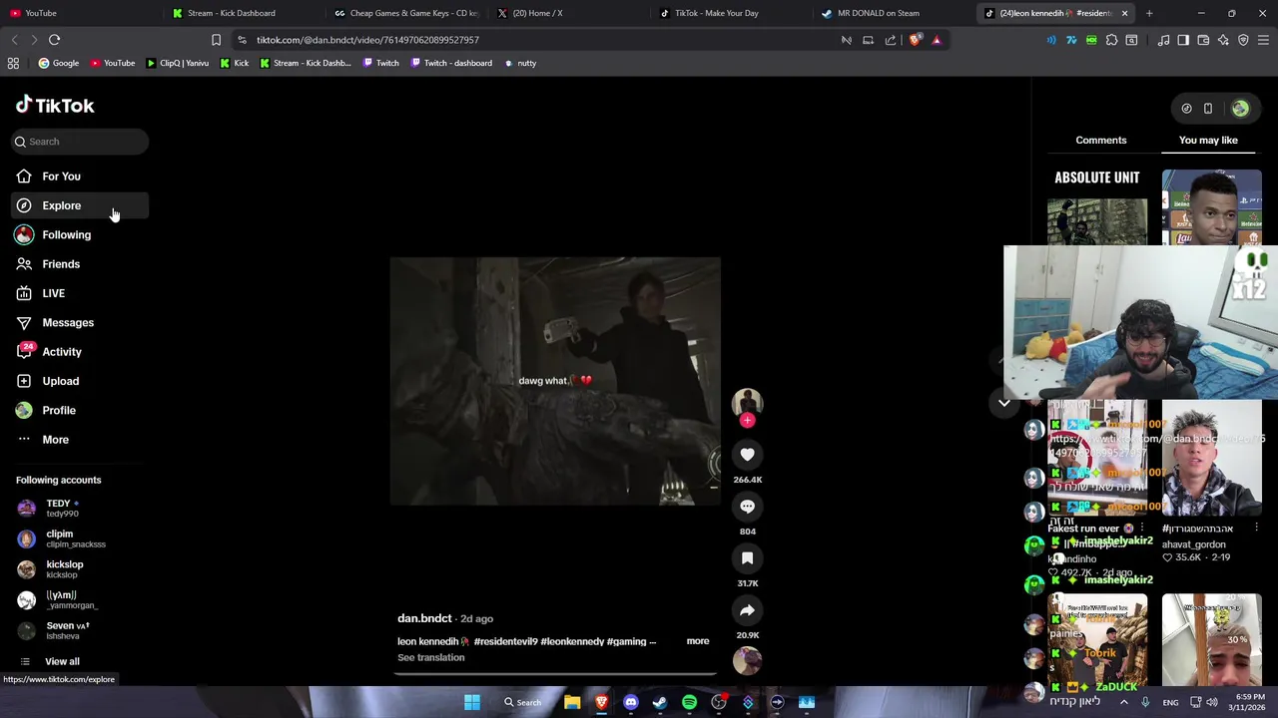The image size is (1278, 718).
Task: Go to next video with down chevron
Action: 1003,403
